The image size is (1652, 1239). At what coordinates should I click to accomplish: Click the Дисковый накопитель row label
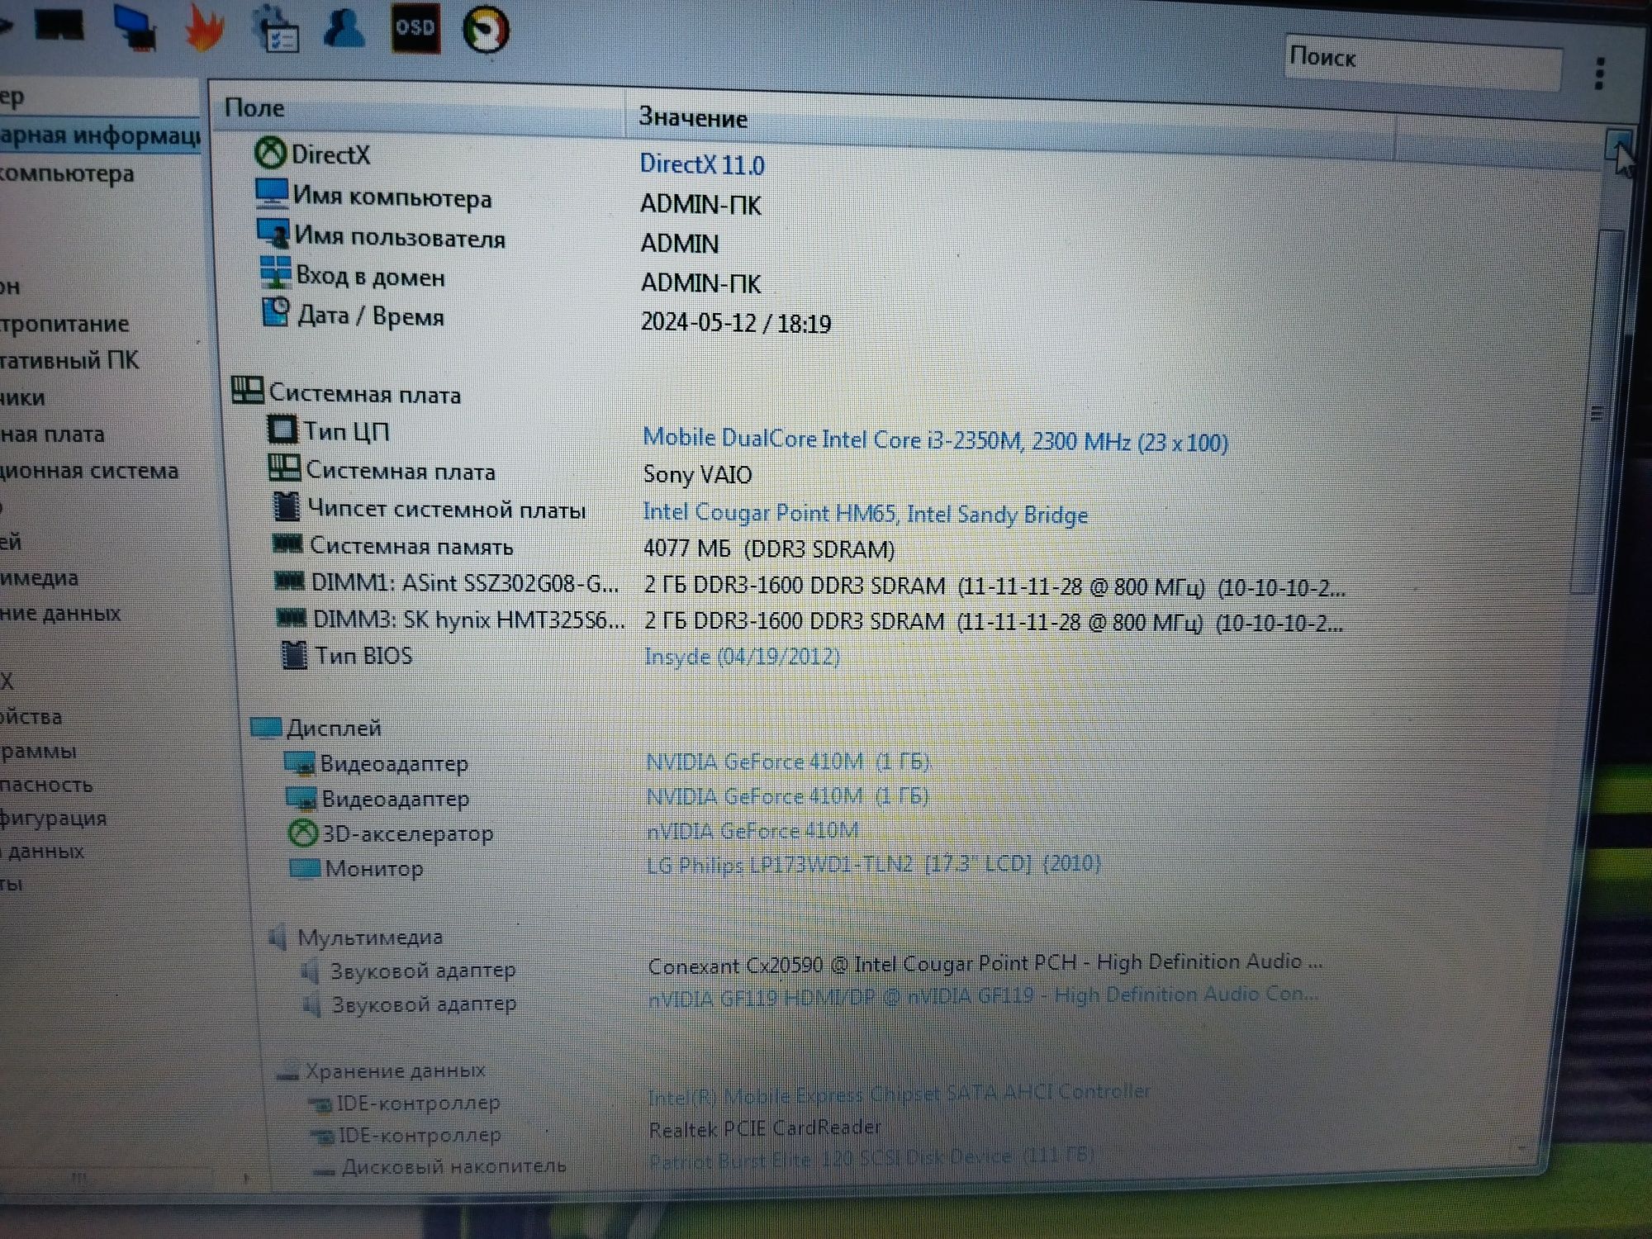pos(454,1166)
